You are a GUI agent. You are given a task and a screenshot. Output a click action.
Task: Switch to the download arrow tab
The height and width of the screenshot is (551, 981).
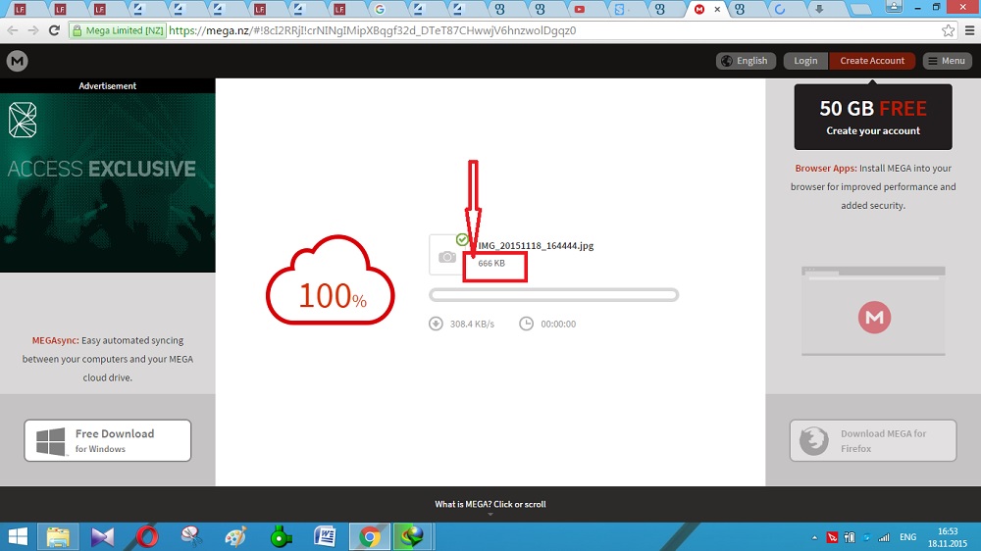tap(827, 10)
